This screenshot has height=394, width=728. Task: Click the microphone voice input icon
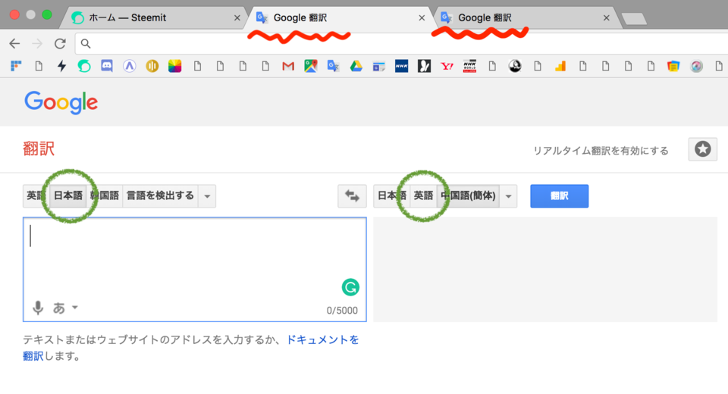(38, 308)
